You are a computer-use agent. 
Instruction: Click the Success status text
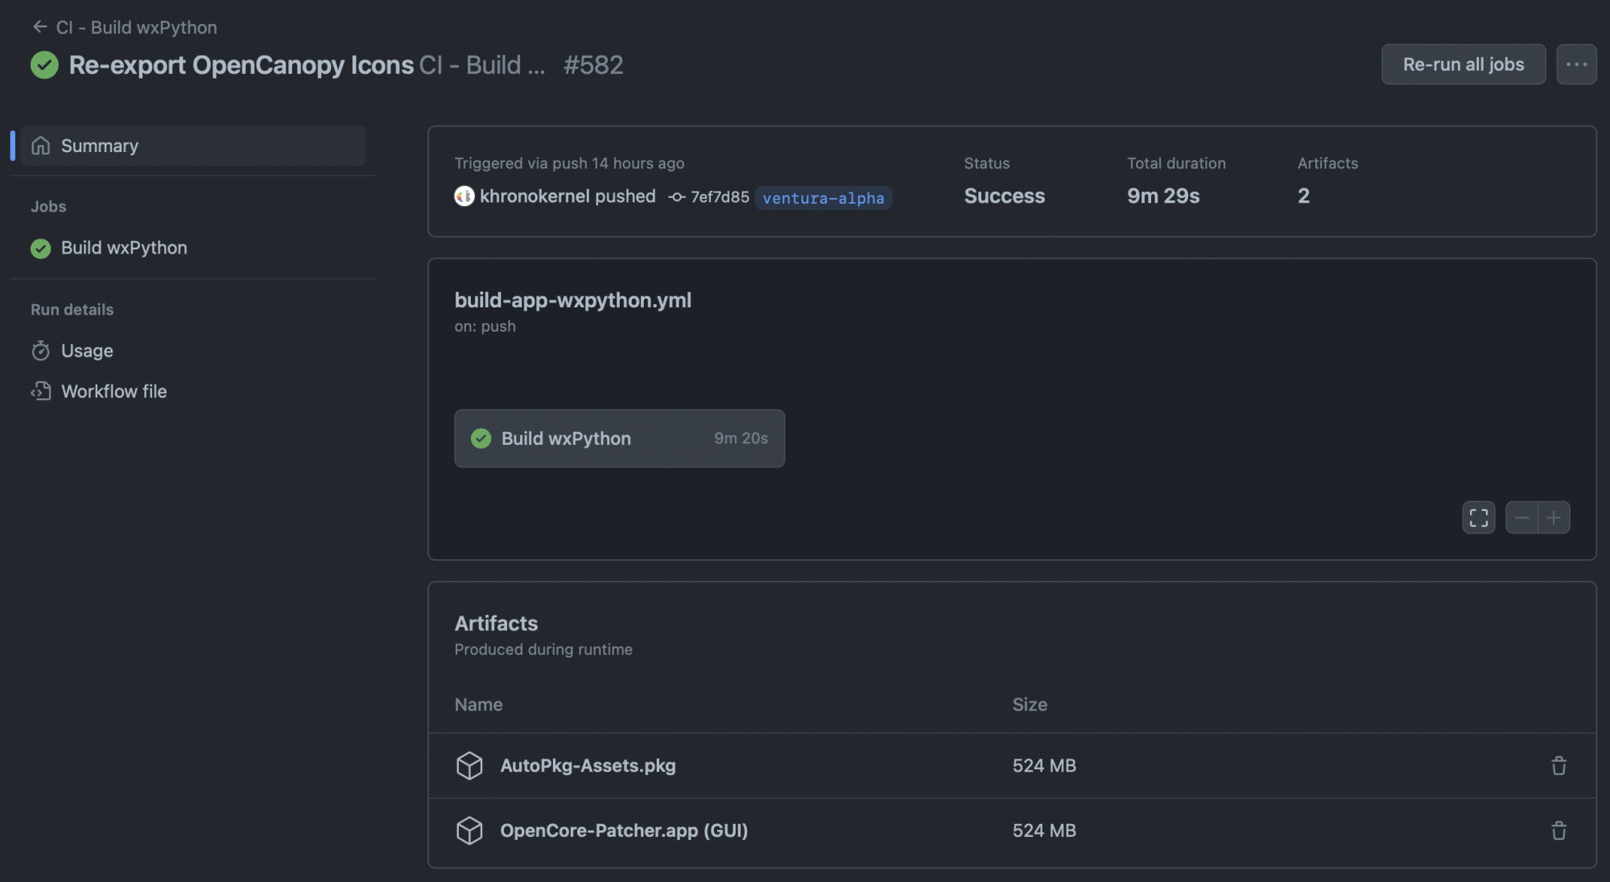pyautogui.click(x=1004, y=196)
